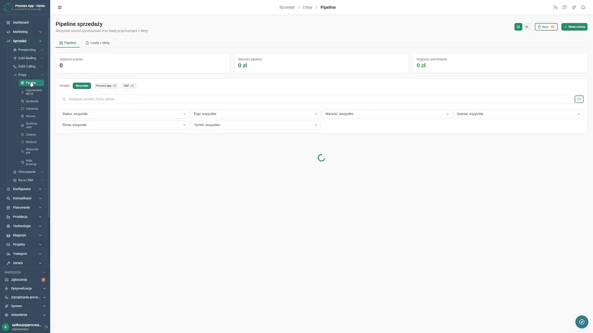
Task: Switch to grid board view
Action: [518, 27]
